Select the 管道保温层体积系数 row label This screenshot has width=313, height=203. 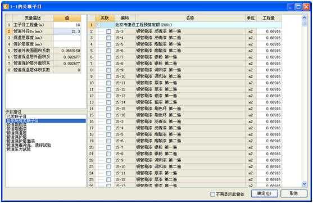click(31, 70)
